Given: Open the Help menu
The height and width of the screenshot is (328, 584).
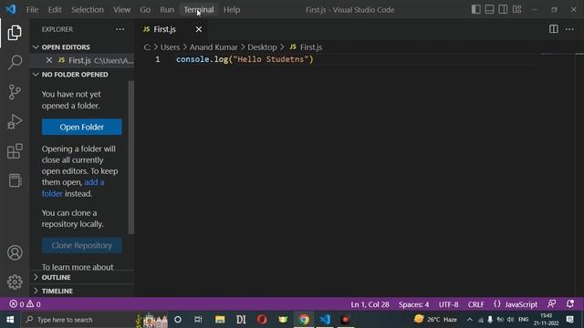Looking at the screenshot, I should 232,10.
